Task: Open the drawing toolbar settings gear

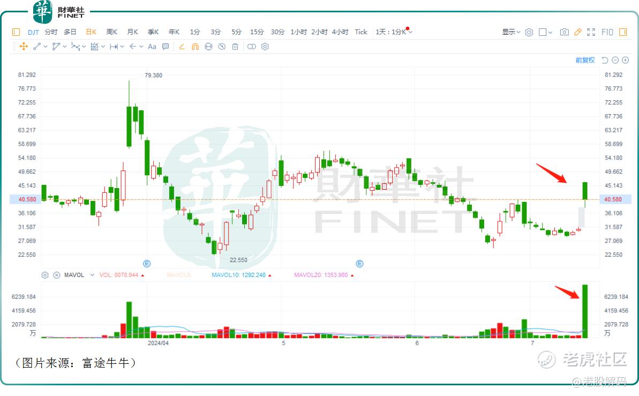Action: [265, 47]
